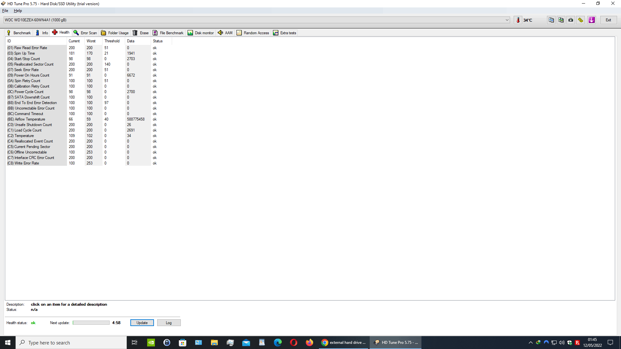Click the Next update progress bar

pyautogui.click(x=91, y=323)
